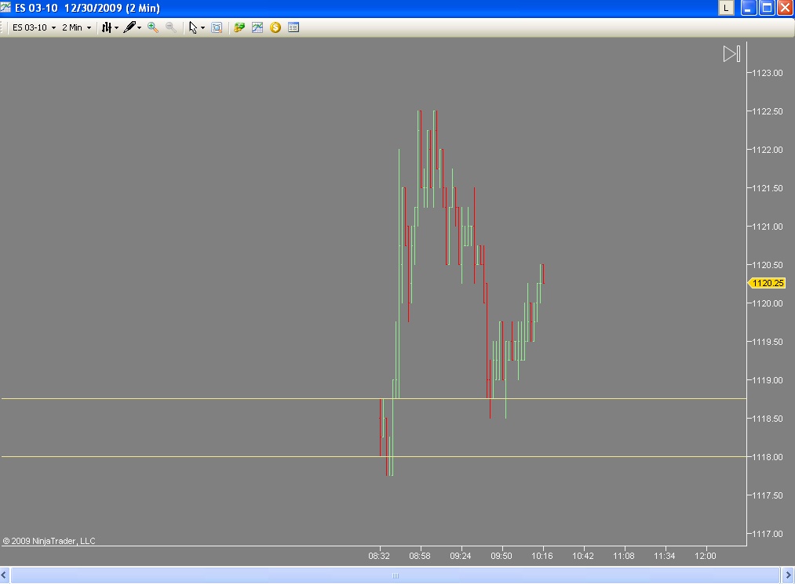The width and height of the screenshot is (795, 584).
Task: Maximize the chart window
Action: (x=767, y=8)
